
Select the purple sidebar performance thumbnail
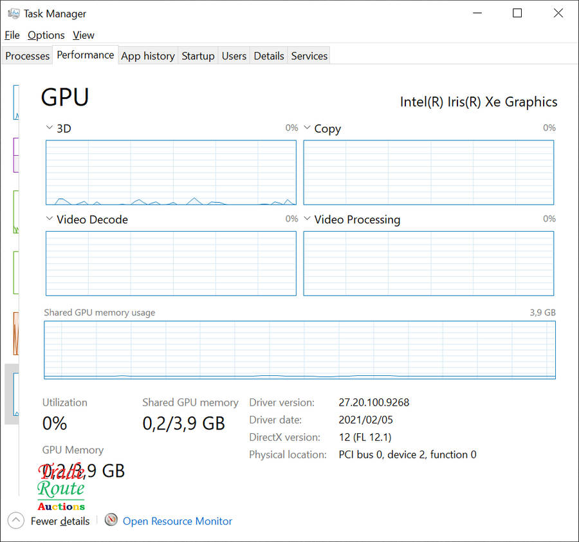tap(16, 154)
